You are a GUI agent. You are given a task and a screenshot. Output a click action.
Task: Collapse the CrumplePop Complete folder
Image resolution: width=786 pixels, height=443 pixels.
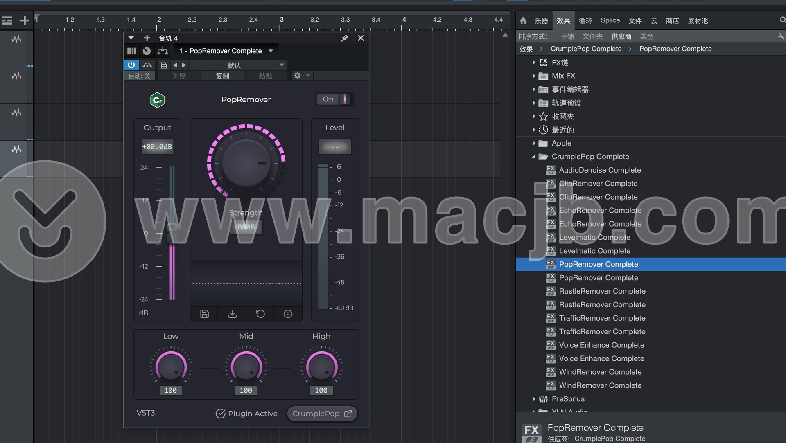534,157
